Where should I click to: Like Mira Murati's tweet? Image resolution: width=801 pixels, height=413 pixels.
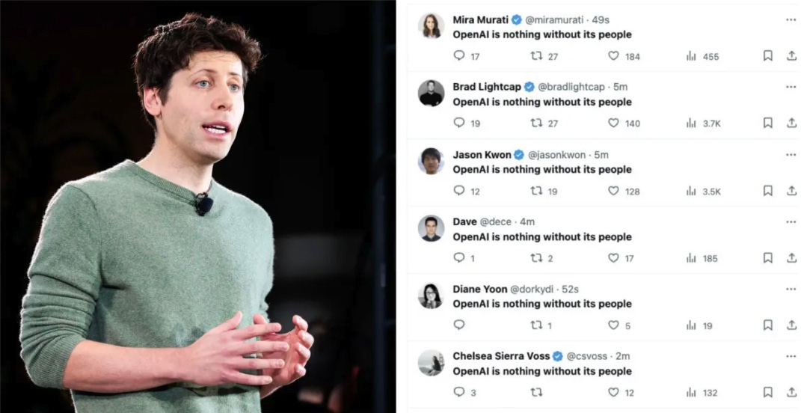tap(613, 55)
